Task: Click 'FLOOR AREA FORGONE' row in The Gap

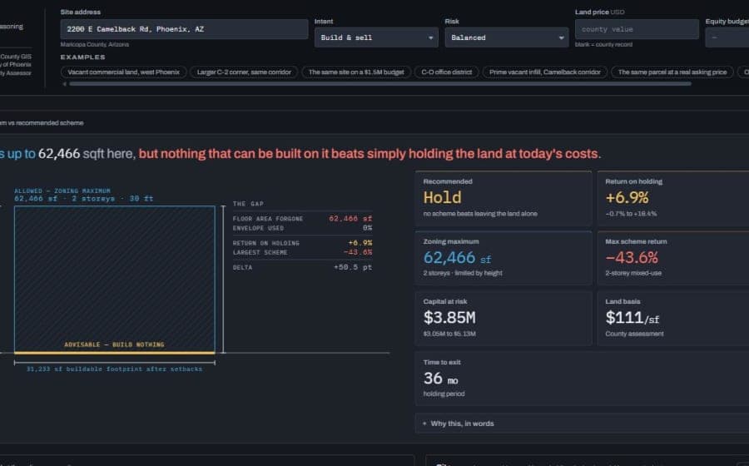Action: 302,219
